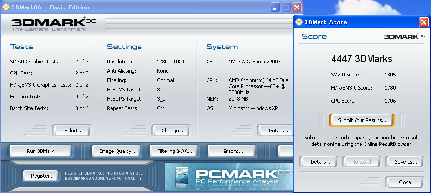Start benchmark with Run 3DMark
Viewport: 431px width, 193px height.
[41, 151]
